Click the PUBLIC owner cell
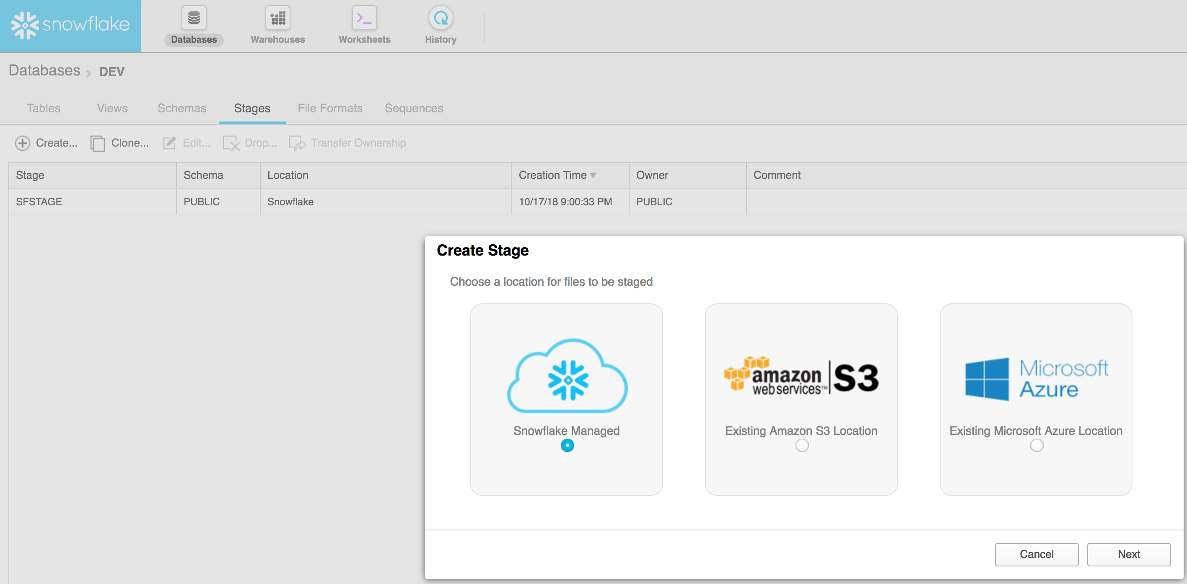1187x584 pixels. click(x=687, y=202)
